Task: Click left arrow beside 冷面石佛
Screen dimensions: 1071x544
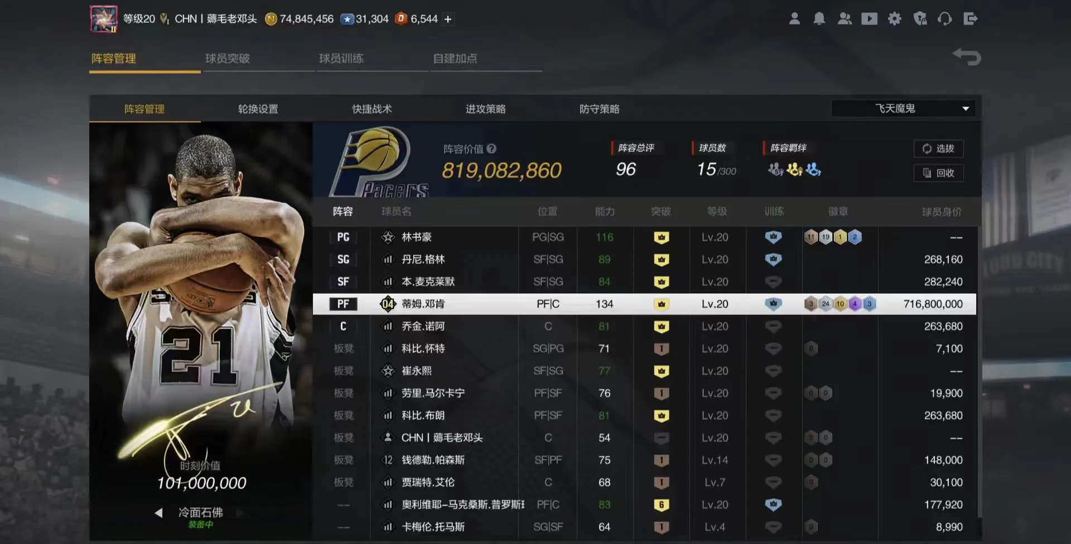Action: (159, 513)
